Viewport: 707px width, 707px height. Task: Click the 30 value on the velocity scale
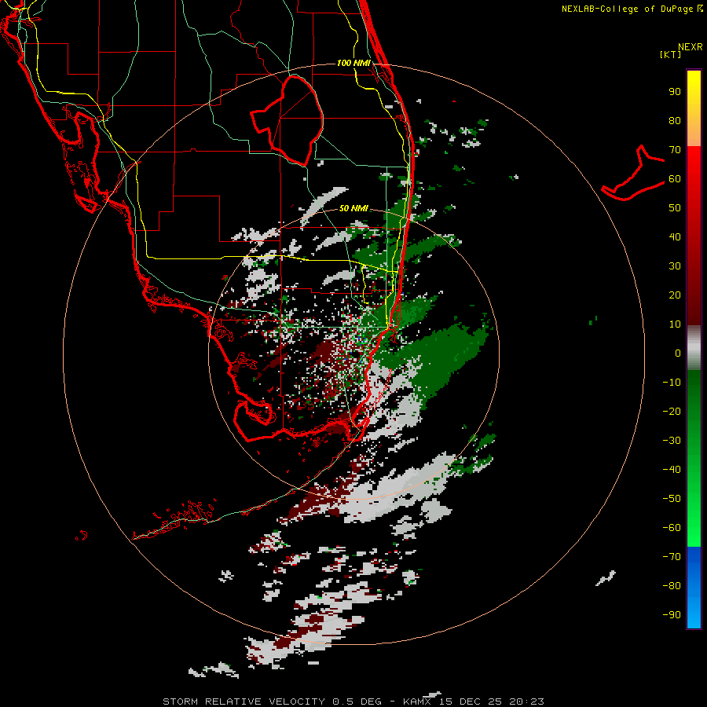(675, 266)
